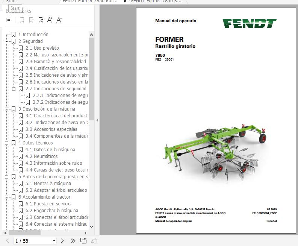The height and width of the screenshot is (246, 298).
Task: Increase bookmark text size with A+ icon
Action: pos(50,20)
